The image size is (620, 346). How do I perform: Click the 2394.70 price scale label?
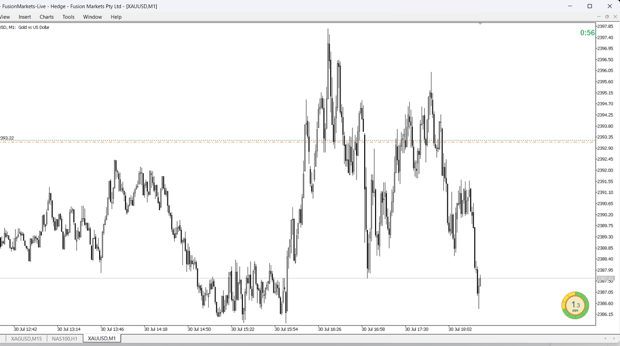coord(606,104)
